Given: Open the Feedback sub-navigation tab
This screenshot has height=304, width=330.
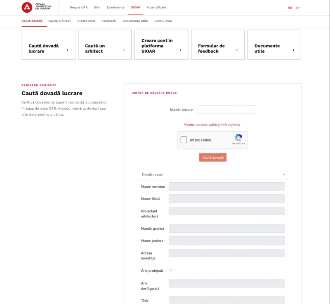Looking at the screenshot, I should (109, 21).
